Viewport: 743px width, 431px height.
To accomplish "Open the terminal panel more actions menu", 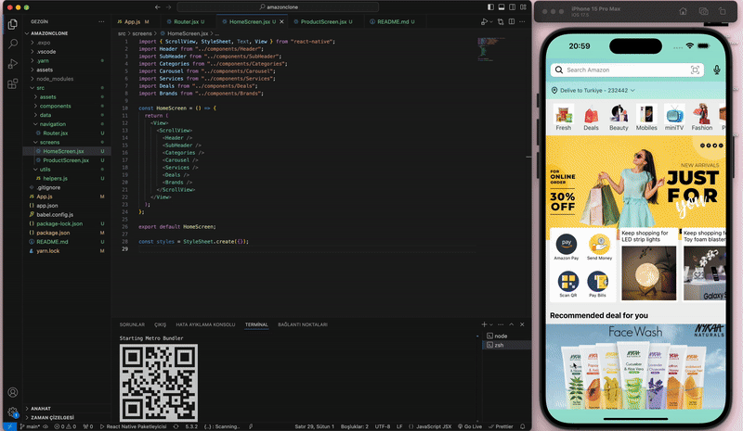I will tap(501, 324).
